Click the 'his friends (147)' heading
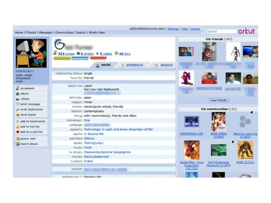Viewport: 271px width, 203px height. click(x=219, y=39)
